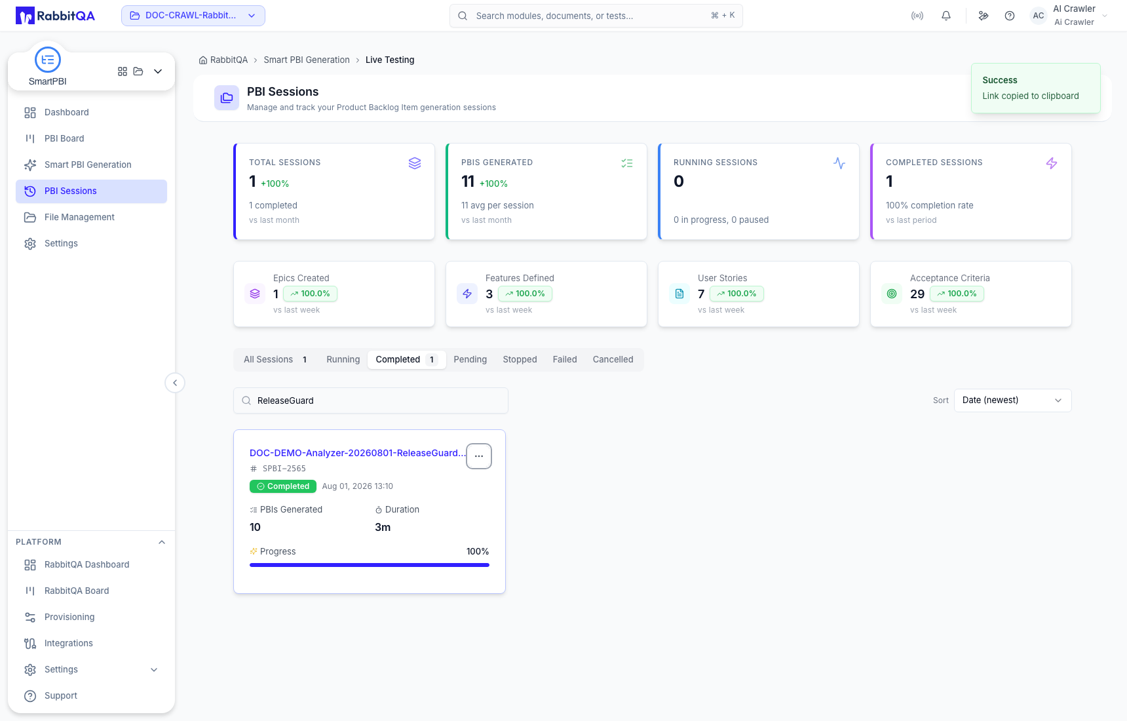Image resolution: width=1127 pixels, height=721 pixels.
Task: Click the PBIs Generated checklist icon
Action: point(627,163)
